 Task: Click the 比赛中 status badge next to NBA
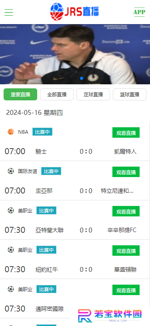42,132
